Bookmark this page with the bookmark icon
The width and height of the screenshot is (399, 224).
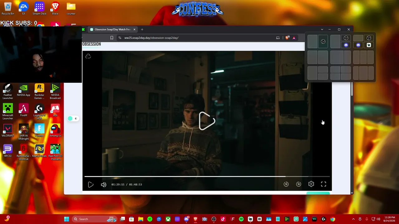click(112, 38)
